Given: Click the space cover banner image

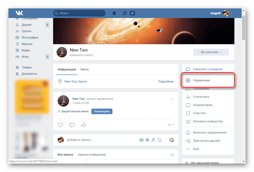Looking at the screenshot, I should point(144,31).
